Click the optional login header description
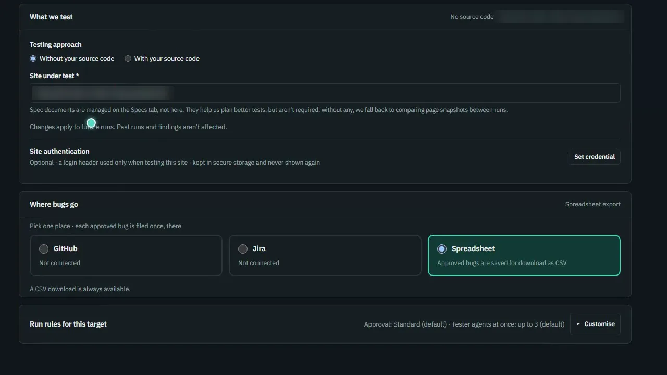 [175, 162]
